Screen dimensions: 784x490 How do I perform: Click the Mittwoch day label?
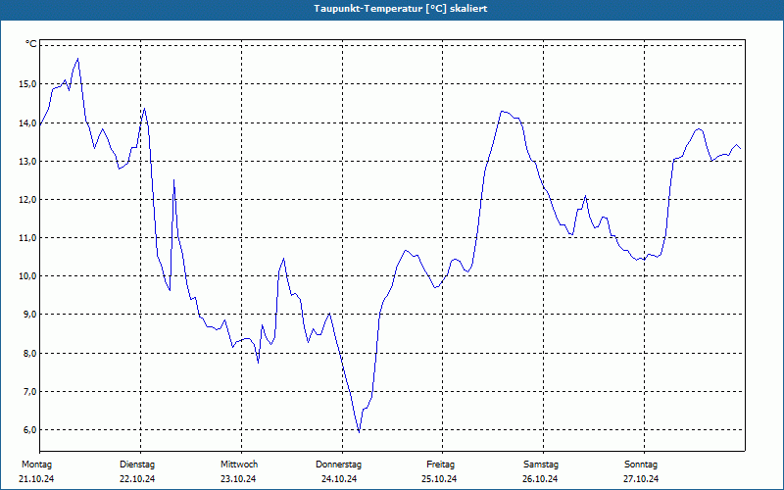click(239, 465)
